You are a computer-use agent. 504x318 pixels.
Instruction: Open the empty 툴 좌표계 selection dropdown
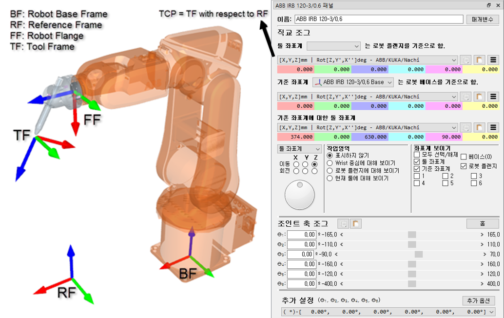(333, 46)
